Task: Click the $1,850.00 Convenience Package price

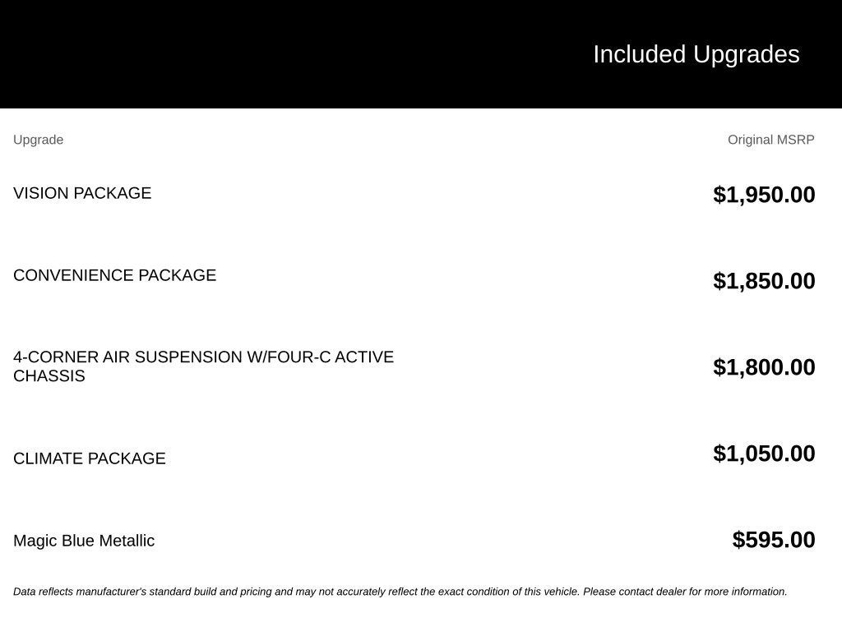Action: [x=764, y=281]
